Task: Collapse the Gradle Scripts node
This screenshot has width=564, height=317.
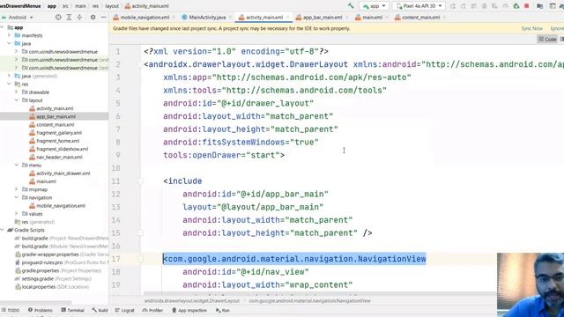Action: pos(3,230)
